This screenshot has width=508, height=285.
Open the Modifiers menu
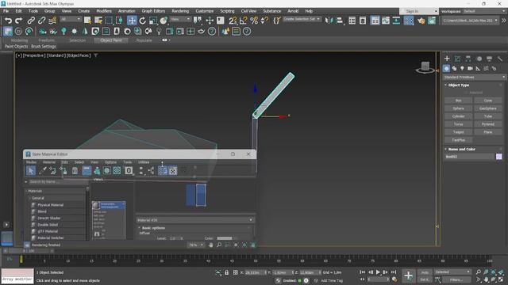coord(104,11)
